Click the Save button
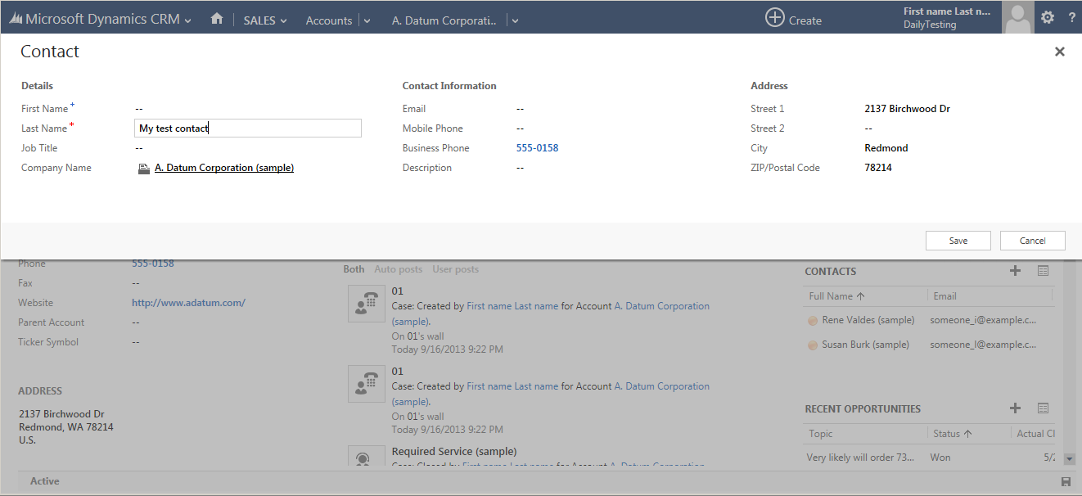Screen dimensions: 1082x496 [x=958, y=241]
